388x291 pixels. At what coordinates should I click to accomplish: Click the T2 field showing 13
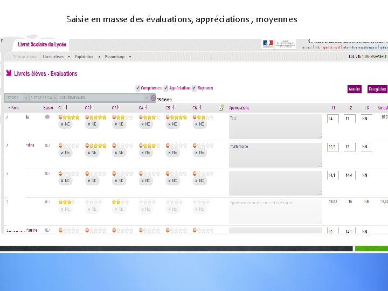click(350, 147)
